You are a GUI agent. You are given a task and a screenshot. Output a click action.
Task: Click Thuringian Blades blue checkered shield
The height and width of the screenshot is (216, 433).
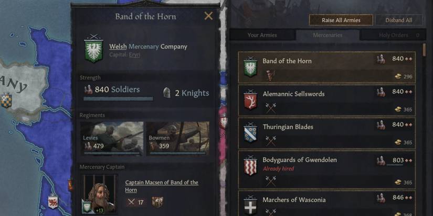(250, 132)
